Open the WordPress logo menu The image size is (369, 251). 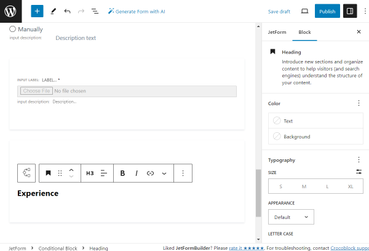coord(11,11)
